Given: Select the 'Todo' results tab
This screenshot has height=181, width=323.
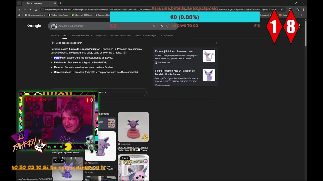Looking at the screenshot, I should [65, 36].
